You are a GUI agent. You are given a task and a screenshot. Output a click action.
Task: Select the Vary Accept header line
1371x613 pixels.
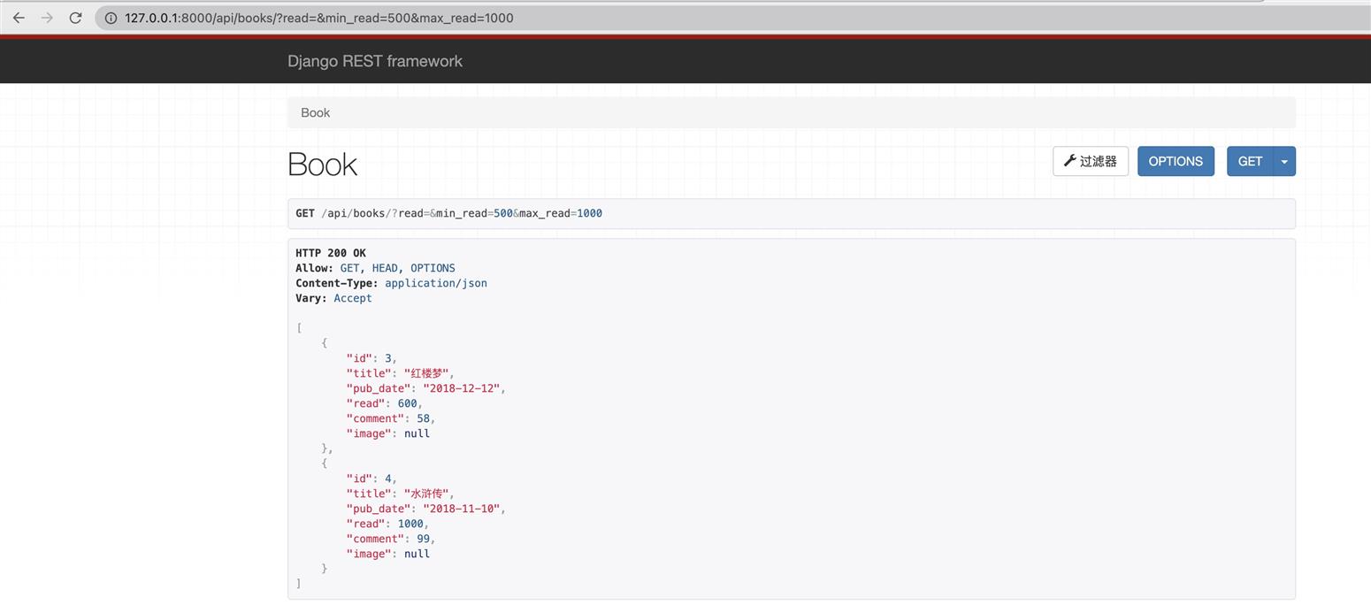pos(333,298)
